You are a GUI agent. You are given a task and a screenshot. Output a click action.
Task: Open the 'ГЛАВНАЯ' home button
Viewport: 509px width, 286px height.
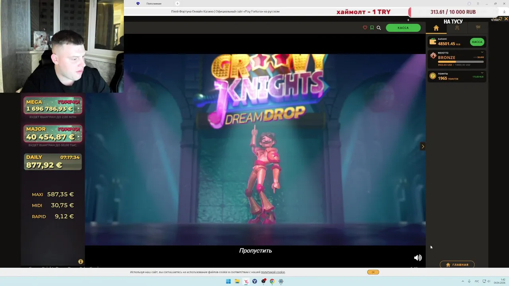click(x=457, y=265)
